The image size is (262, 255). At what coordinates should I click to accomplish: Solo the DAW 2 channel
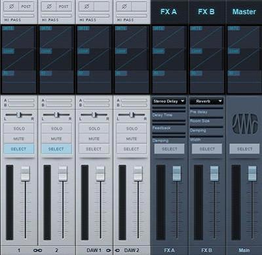(132, 128)
